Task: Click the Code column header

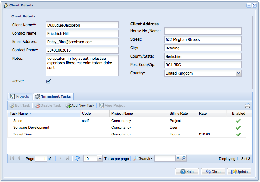Action: click(x=95, y=113)
